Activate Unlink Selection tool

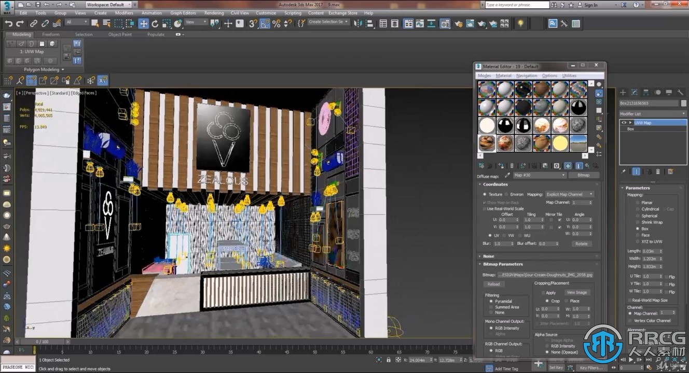[x=45, y=23]
